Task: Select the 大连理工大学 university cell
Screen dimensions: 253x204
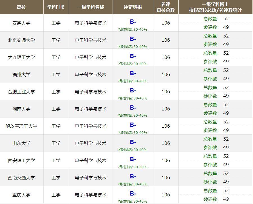Action: point(21,57)
